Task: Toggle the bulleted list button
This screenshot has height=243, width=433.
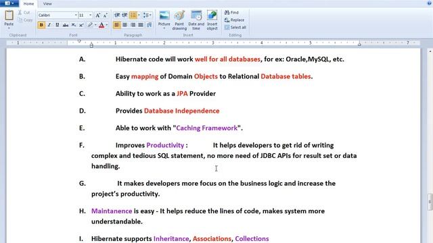Action: click(133, 15)
